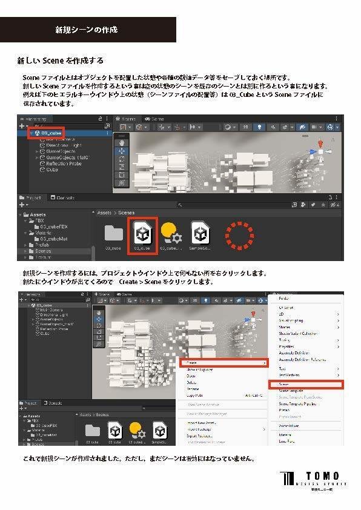Select 03_cubeMat folder in the first screenshot tree
The height and width of the screenshot is (510, 361).
pyautogui.click(x=51, y=239)
